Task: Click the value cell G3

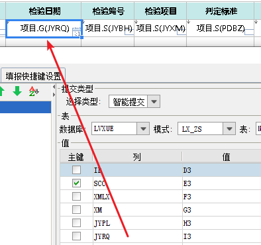Action: 222,210
